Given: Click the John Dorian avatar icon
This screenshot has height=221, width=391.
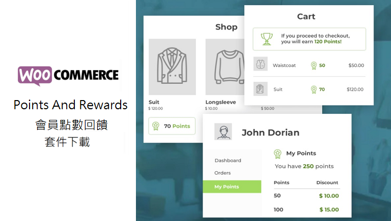Looking at the screenshot, I should pyautogui.click(x=223, y=132).
